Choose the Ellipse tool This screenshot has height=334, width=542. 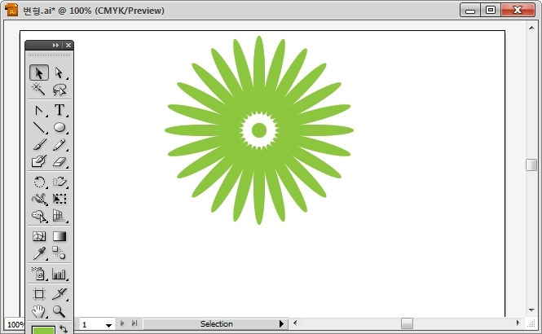point(59,127)
